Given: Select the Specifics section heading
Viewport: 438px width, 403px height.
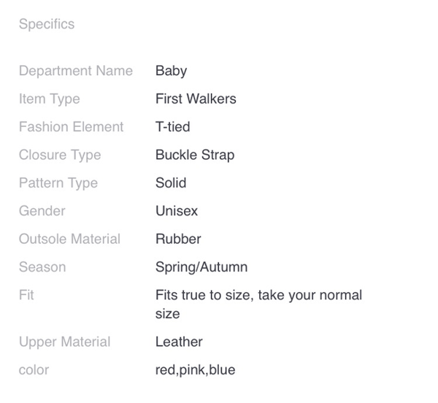Looking at the screenshot, I should click(x=47, y=24).
